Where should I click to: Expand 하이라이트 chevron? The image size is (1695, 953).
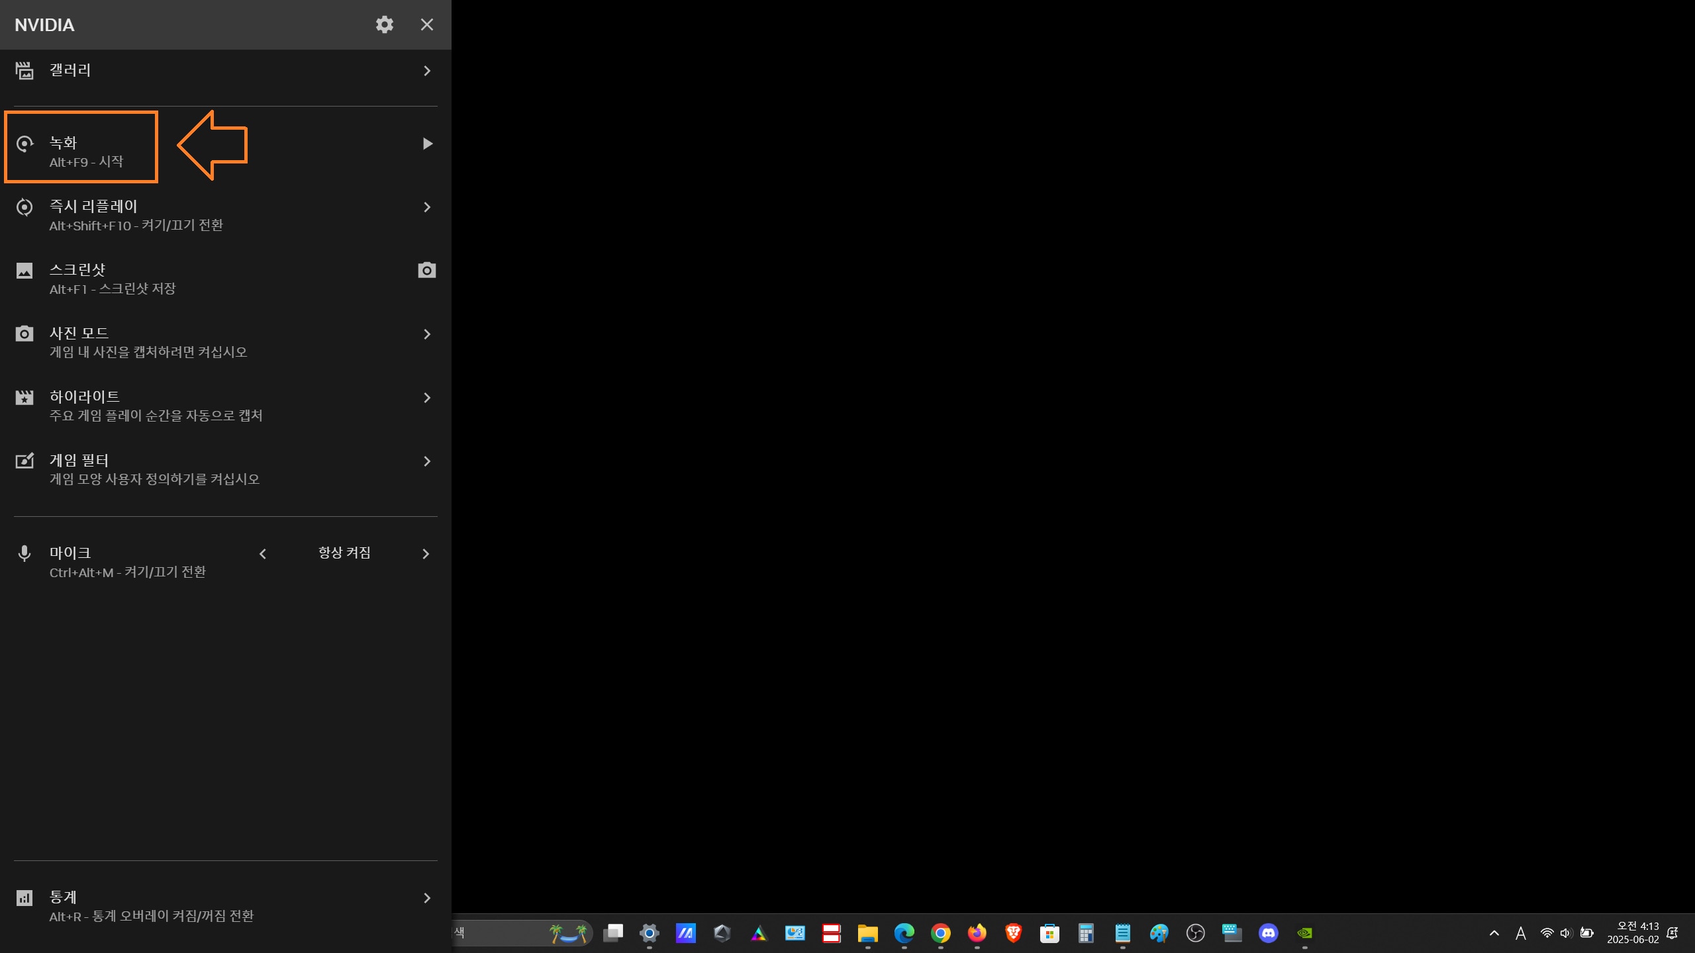click(x=427, y=398)
